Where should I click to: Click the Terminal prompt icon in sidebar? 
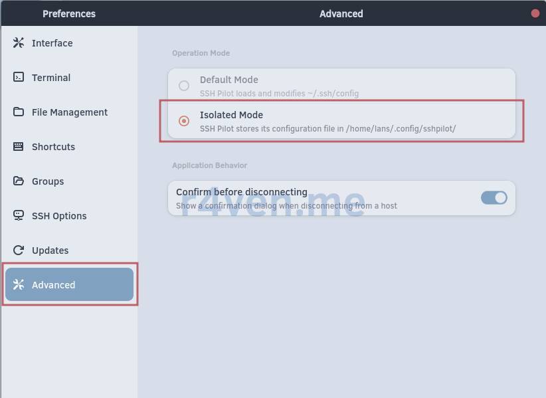[x=19, y=78]
